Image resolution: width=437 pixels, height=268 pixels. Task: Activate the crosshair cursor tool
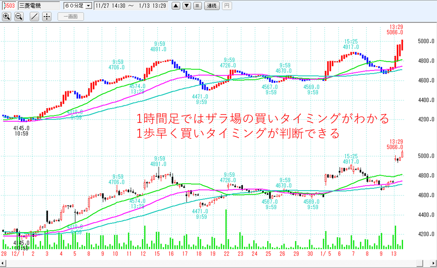click(47, 17)
